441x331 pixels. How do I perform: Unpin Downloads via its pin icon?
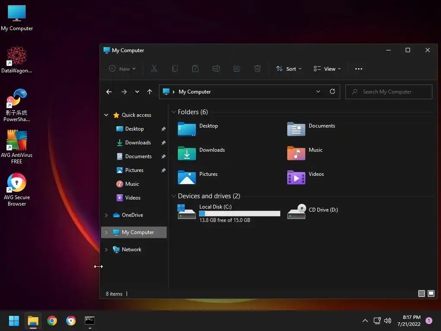click(163, 143)
